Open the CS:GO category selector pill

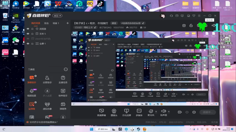(x=85, y=28)
